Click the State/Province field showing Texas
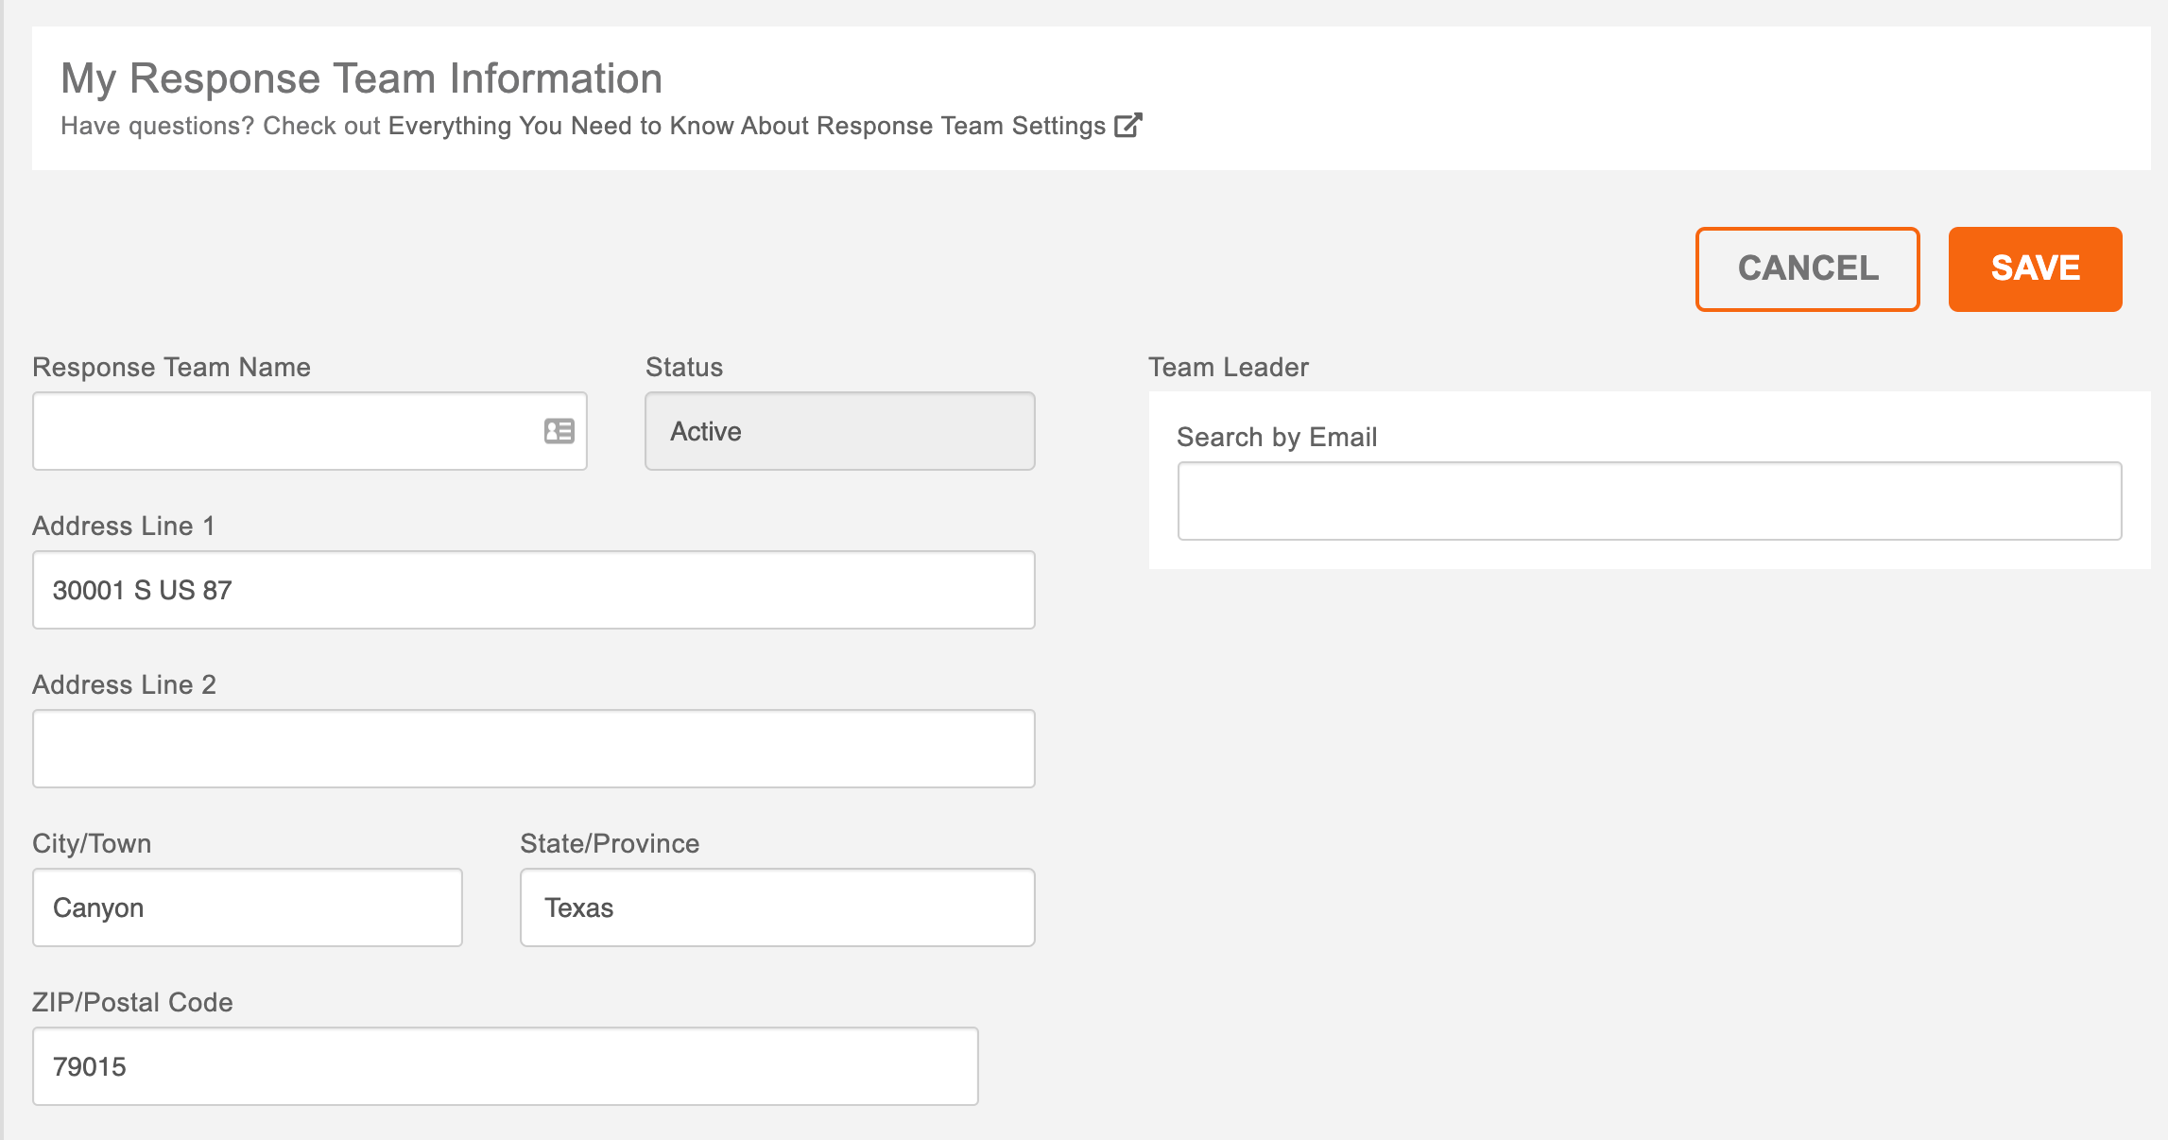 tap(777, 907)
